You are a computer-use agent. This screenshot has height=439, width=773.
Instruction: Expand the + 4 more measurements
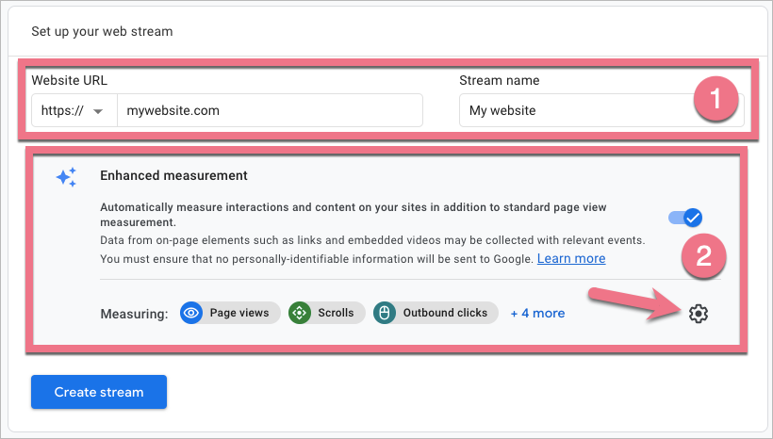[537, 313]
